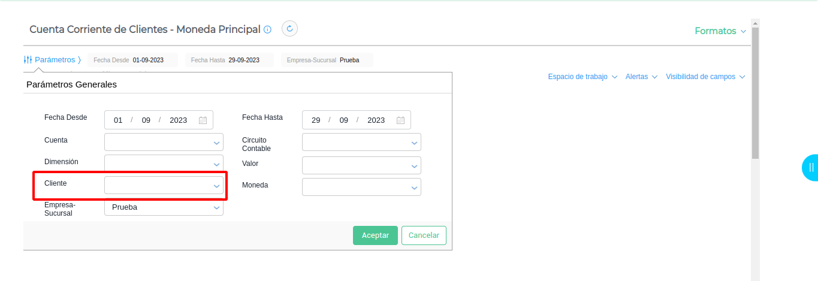The height and width of the screenshot is (281, 818).
Task: Click the Parámetros sliders icon
Action: point(28,60)
